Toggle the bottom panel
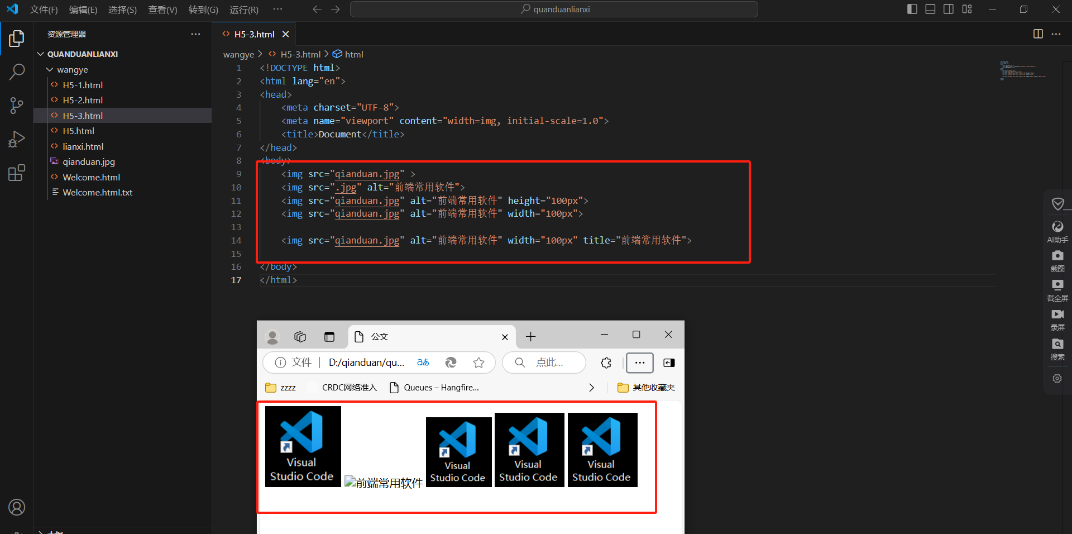The image size is (1072, 534). 930,9
